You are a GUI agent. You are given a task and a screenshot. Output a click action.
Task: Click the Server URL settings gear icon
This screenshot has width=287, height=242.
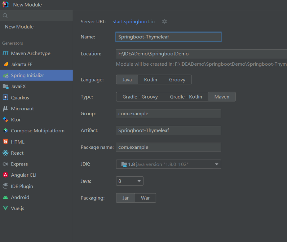164,21
